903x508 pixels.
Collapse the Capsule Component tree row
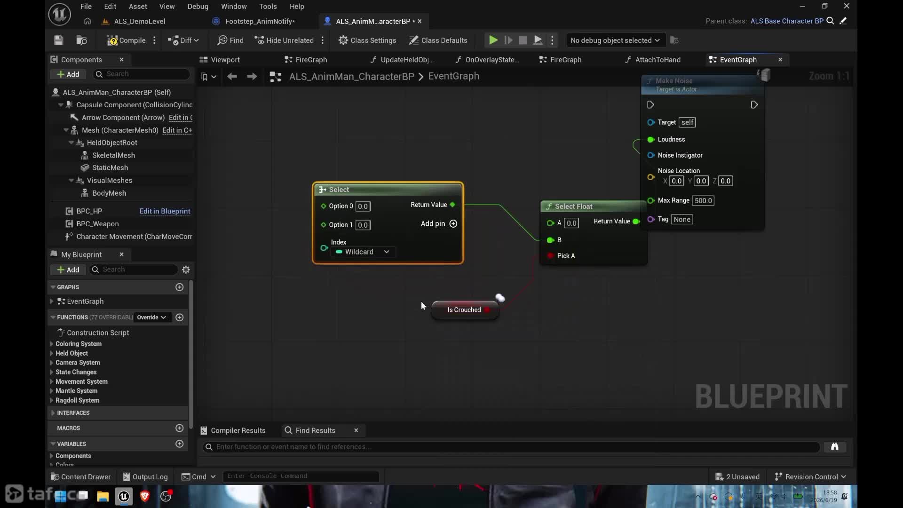pyautogui.click(x=61, y=105)
